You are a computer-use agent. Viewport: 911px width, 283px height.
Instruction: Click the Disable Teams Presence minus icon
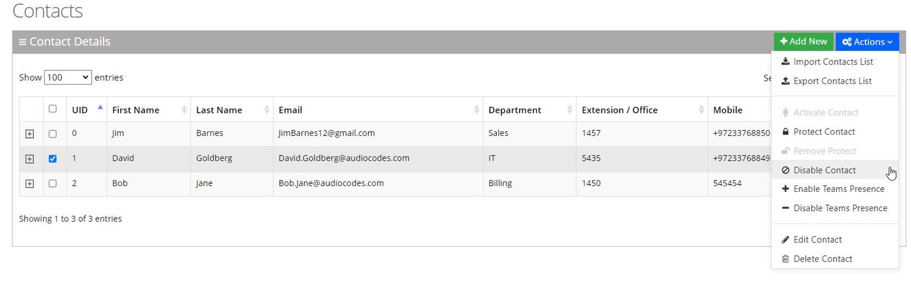(x=785, y=208)
